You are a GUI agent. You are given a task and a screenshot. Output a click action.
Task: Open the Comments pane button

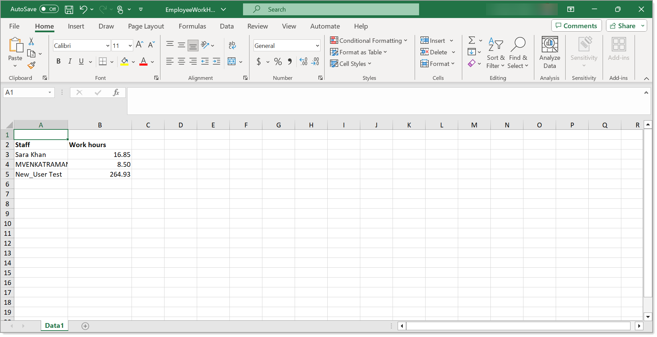[576, 26]
